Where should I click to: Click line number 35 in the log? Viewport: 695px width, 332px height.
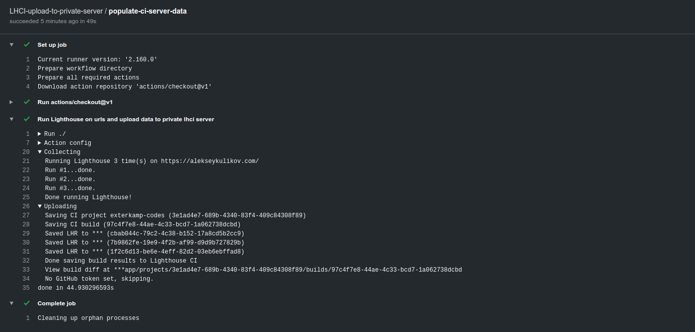click(26, 288)
